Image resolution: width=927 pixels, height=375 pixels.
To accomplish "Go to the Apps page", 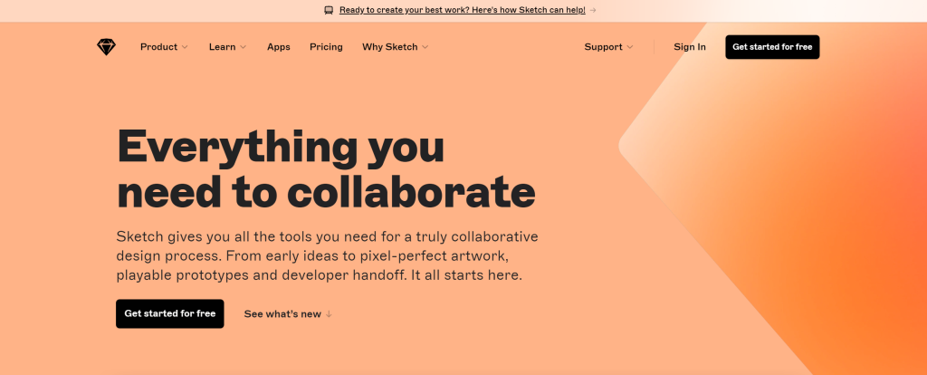I will (279, 47).
